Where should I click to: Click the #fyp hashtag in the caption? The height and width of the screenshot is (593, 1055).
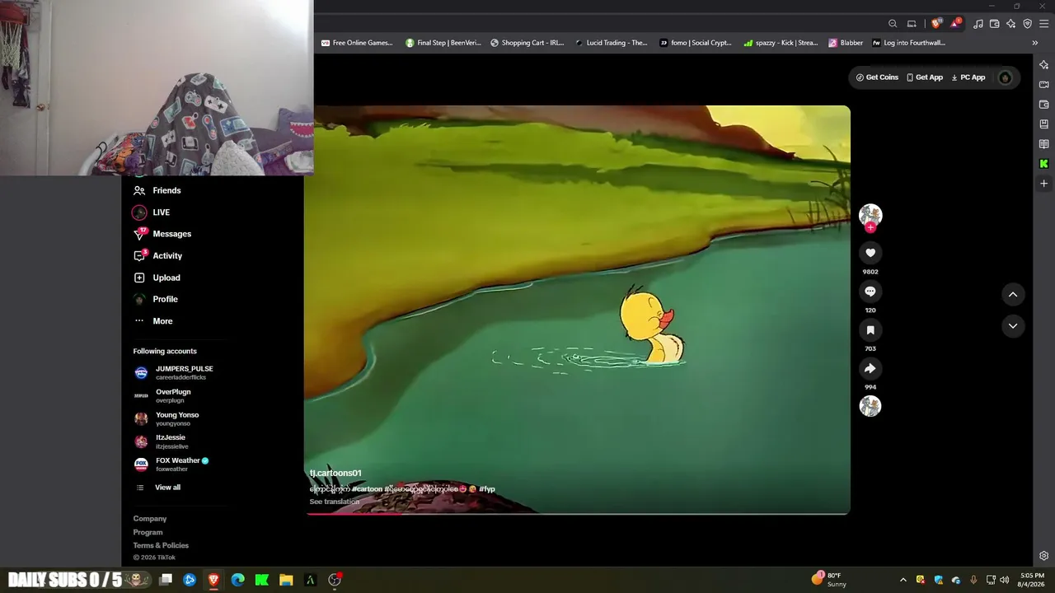point(487,489)
